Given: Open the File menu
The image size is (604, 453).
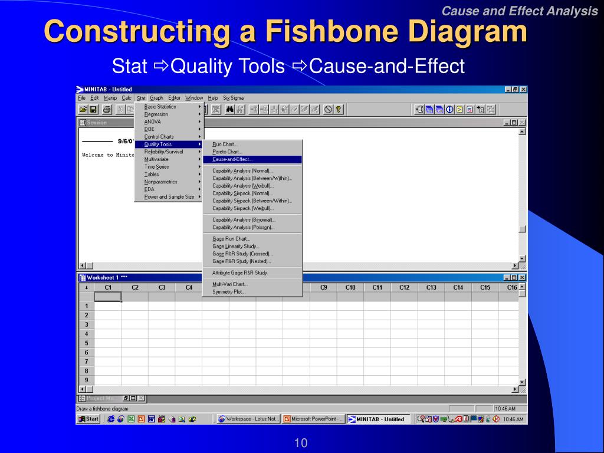Looking at the screenshot, I should (x=81, y=98).
